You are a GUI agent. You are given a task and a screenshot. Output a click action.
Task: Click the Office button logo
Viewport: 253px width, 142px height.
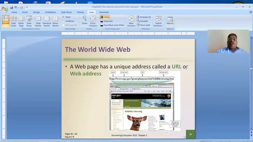pyautogui.click(x=4, y=9)
